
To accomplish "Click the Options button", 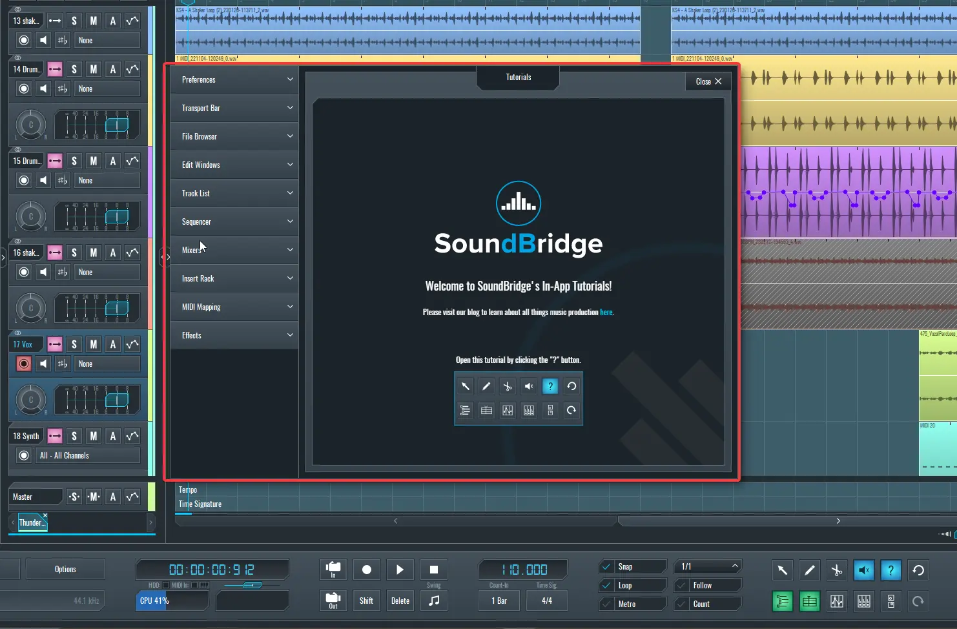I will [x=65, y=569].
